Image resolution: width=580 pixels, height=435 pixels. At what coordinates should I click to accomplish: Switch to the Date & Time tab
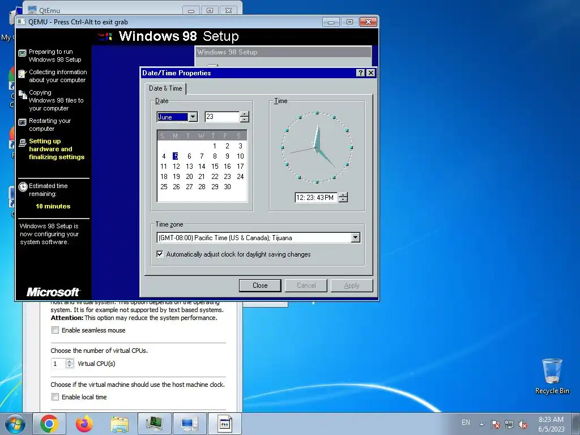[165, 88]
